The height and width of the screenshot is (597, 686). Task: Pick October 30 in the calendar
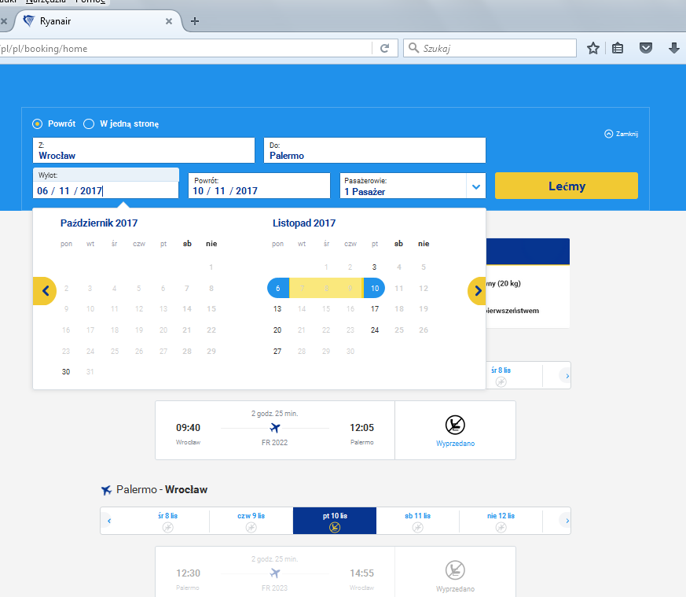click(66, 372)
